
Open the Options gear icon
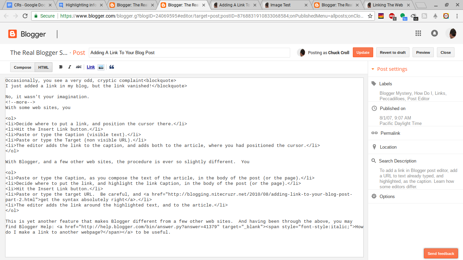coord(374,196)
